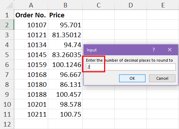The width and height of the screenshot is (179, 129).
Task: Select row 5 header
Action: click(x=7, y=55)
